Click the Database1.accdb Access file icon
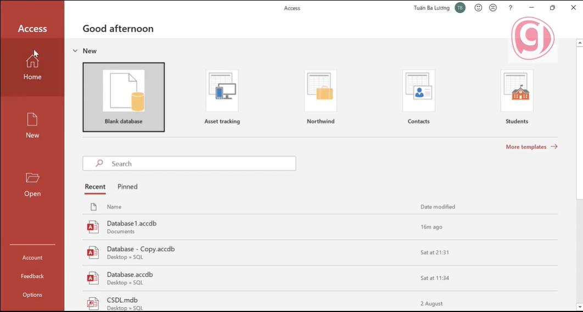This screenshot has height=312, width=583. (x=93, y=227)
